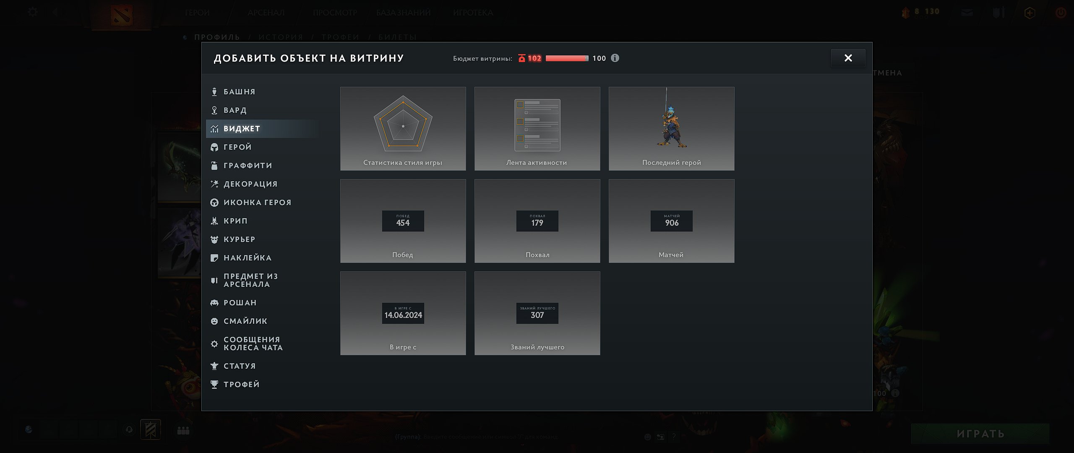The image size is (1074, 453).
Task: Click the showcase budget progress bar
Action: 567,58
